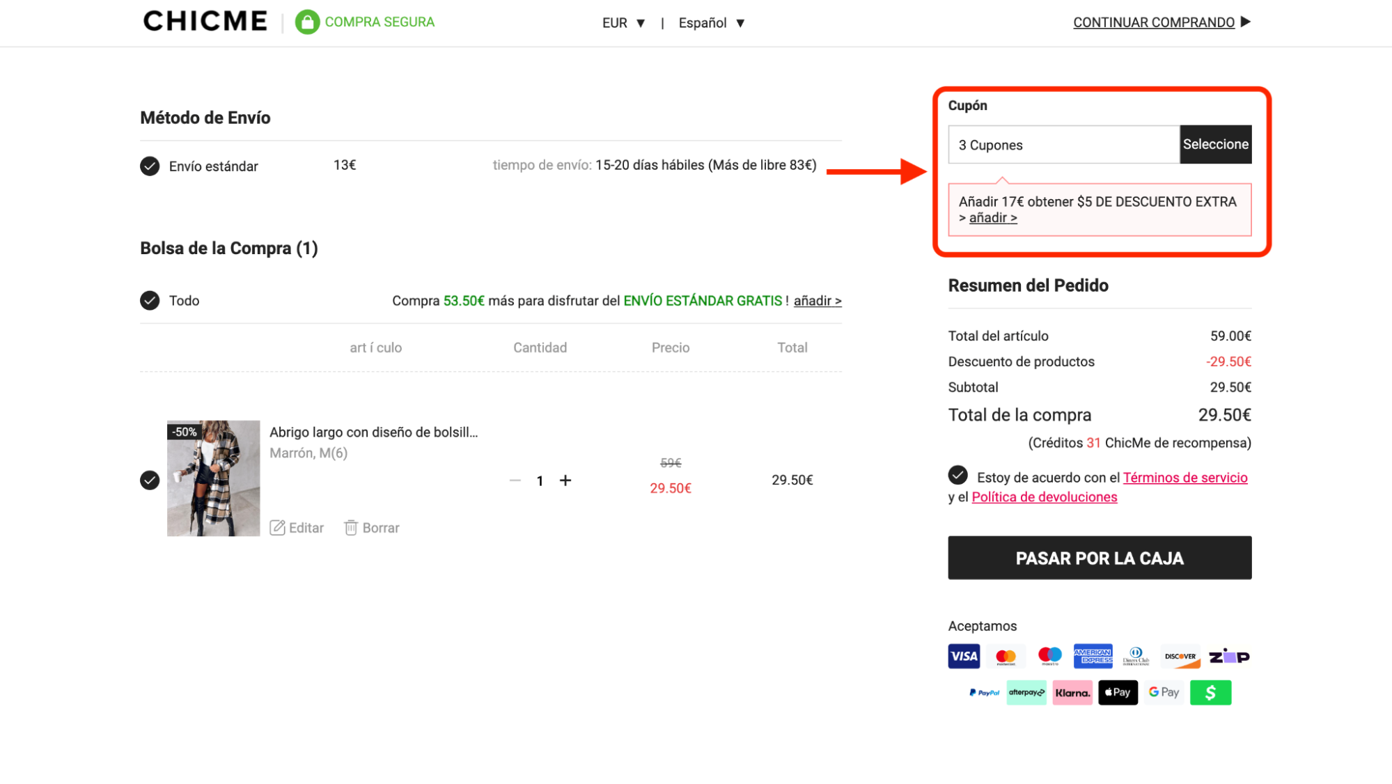1392x784 pixels.
Task: Click the CHICME logo
Action: pos(205,22)
